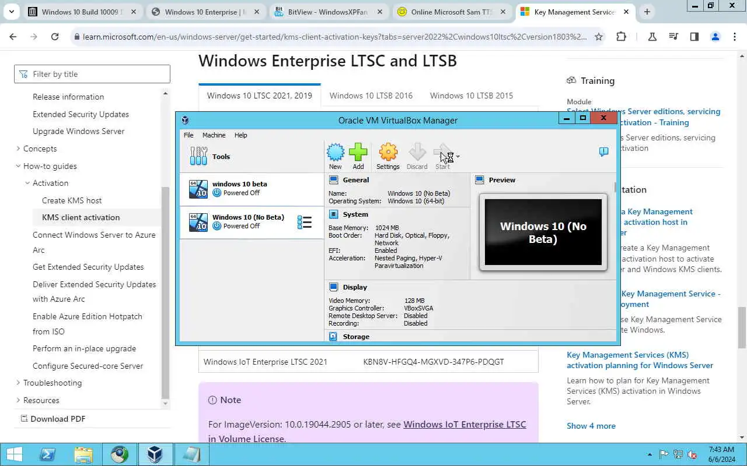
Task: Click the Windows Start button
Action: click(x=14, y=454)
